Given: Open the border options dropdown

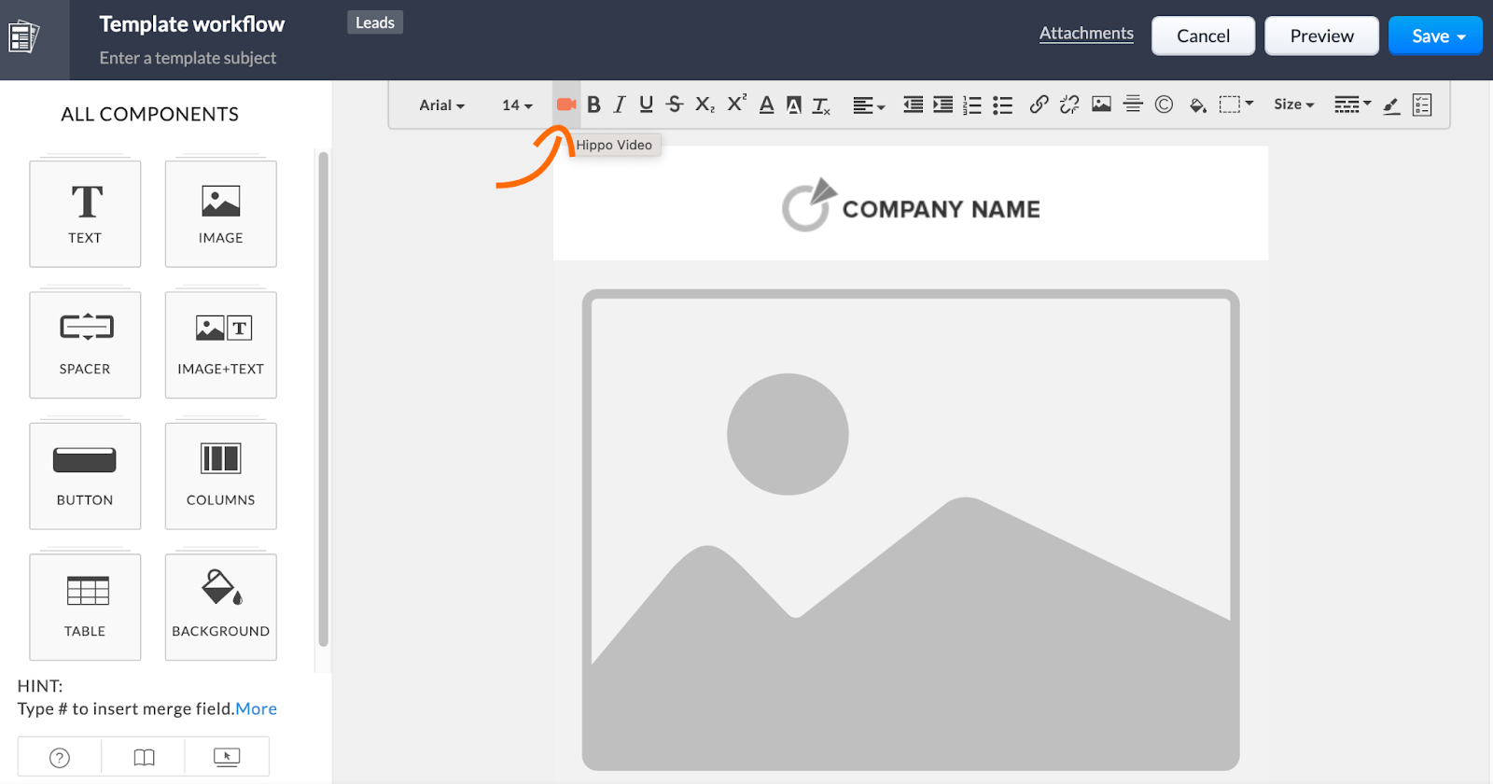Looking at the screenshot, I should [x=1236, y=105].
